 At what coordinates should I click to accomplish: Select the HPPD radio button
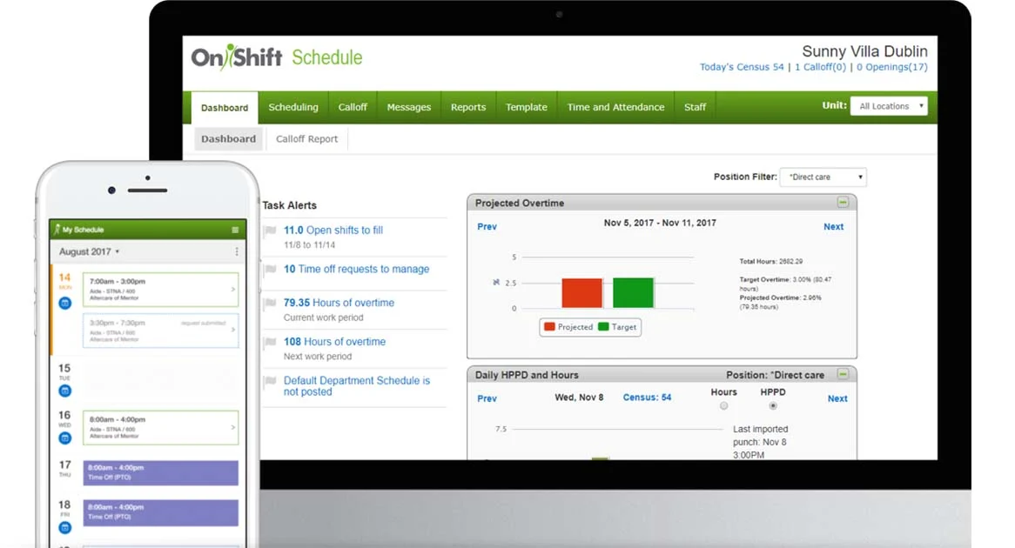tap(773, 406)
